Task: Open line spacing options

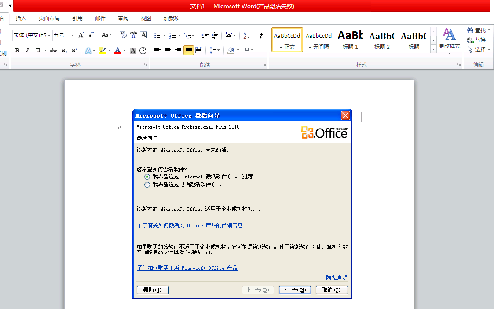Action: (215, 50)
